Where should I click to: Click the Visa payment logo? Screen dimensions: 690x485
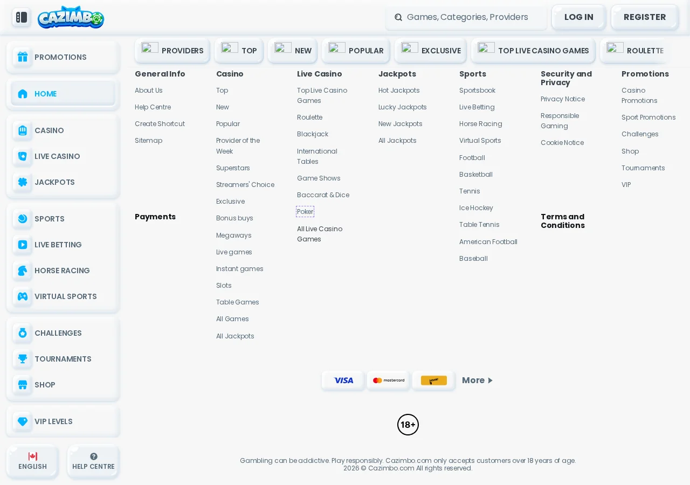(343, 380)
